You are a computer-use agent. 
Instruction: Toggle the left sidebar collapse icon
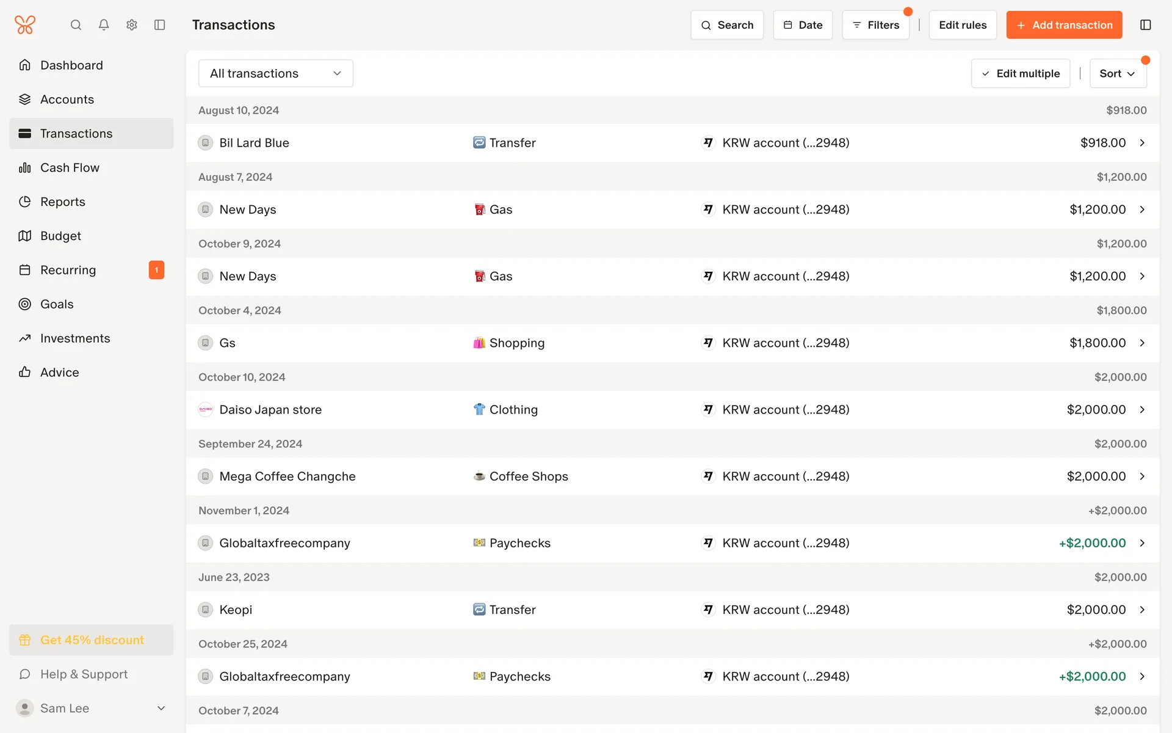pos(160,25)
